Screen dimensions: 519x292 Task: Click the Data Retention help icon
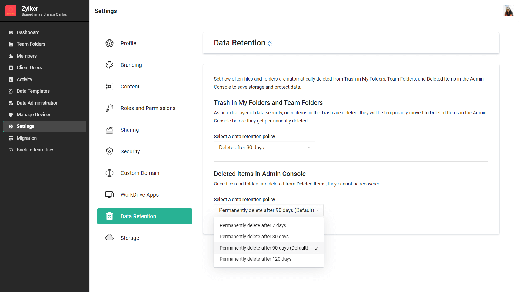click(271, 44)
